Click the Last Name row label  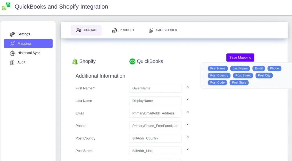[x=84, y=101]
